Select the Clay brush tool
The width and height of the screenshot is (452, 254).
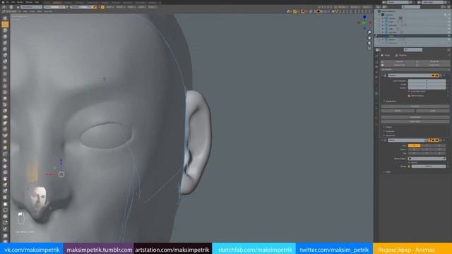pyautogui.click(x=5, y=30)
